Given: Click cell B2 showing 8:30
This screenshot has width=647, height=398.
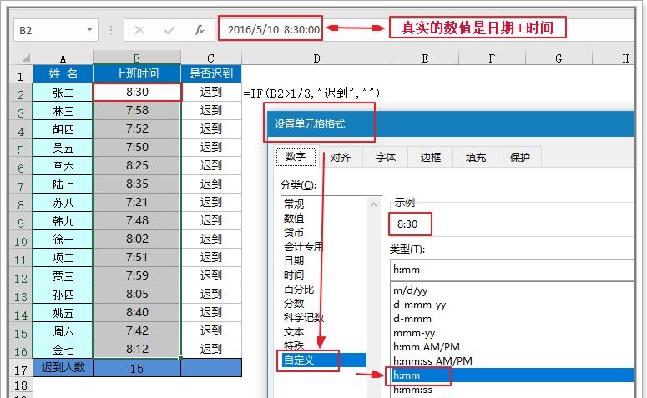Looking at the screenshot, I should 137,92.
